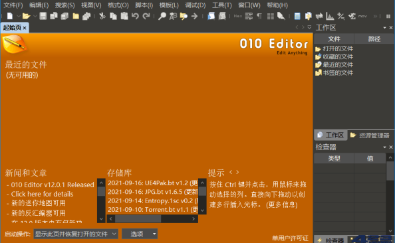Toggle the two-column view icon

[270, 17]
